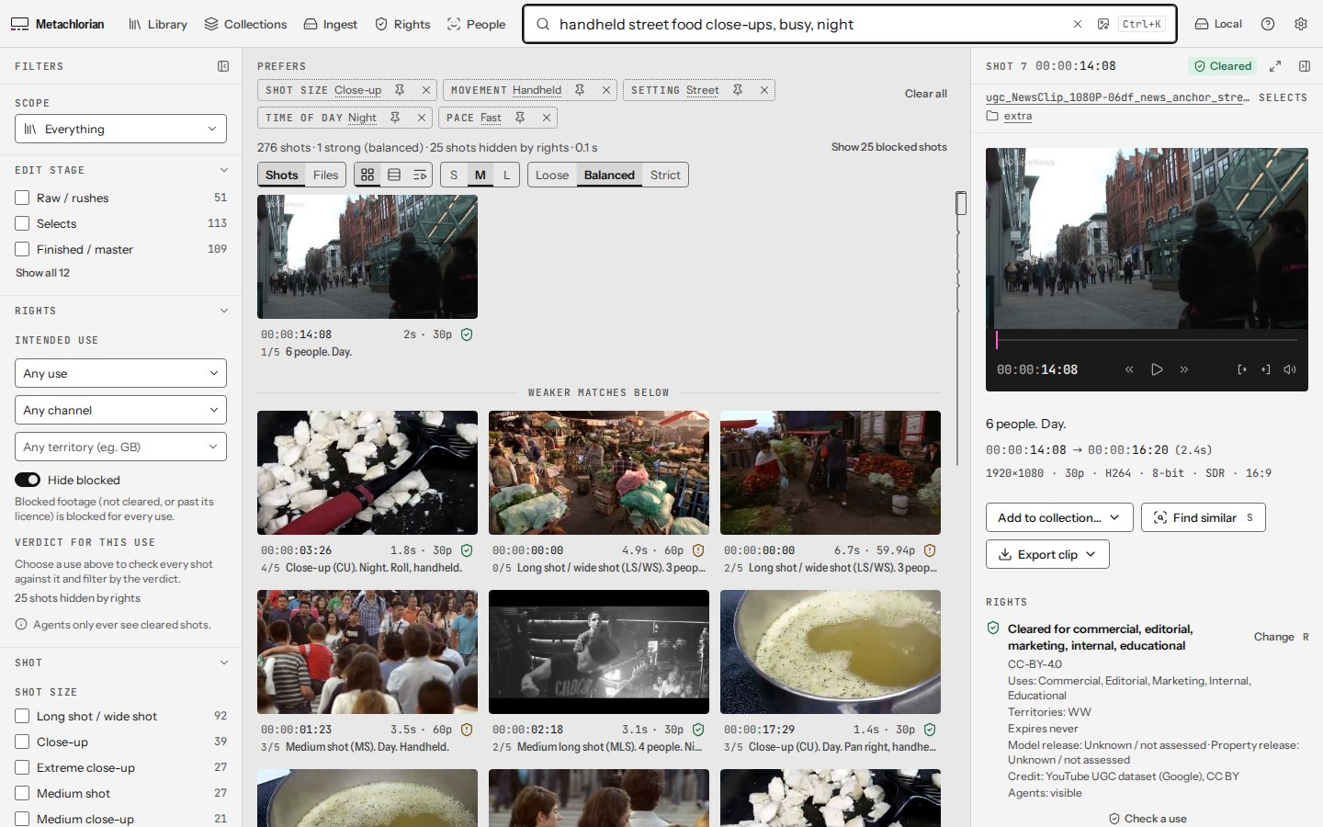Viewport: 1323px width, 827px height.
Task: Check the Raw / rushes filter
Action: coord(22,198)
